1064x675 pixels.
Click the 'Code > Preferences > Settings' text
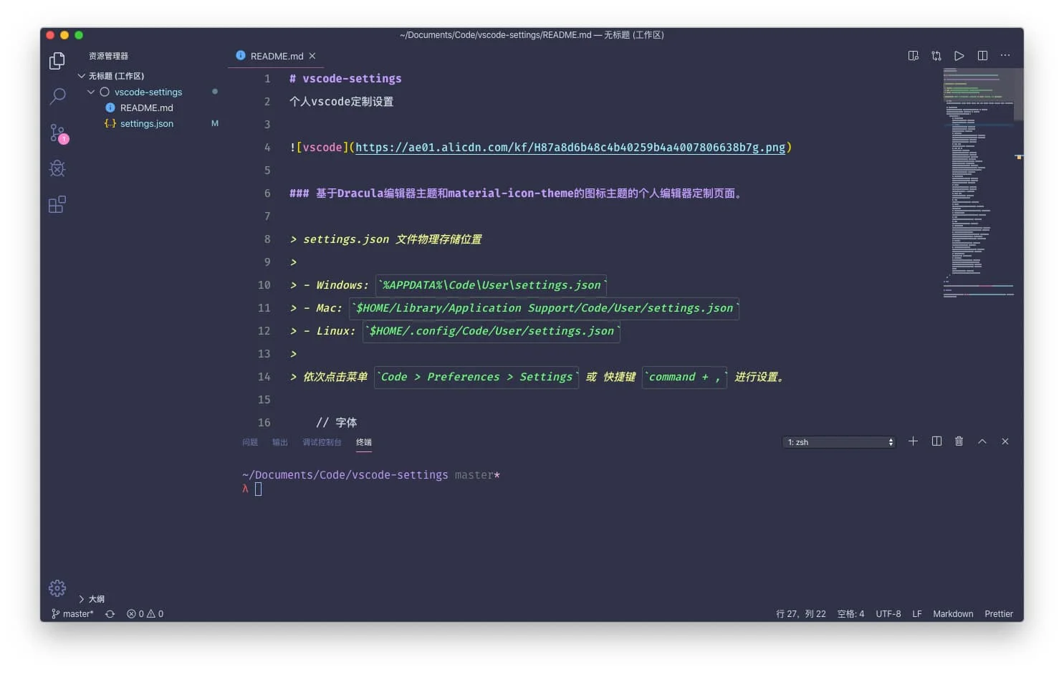click(476, 377)
